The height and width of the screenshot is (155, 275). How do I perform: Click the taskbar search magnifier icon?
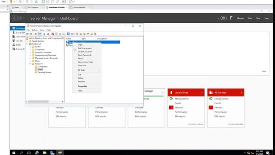click(21, 153)
